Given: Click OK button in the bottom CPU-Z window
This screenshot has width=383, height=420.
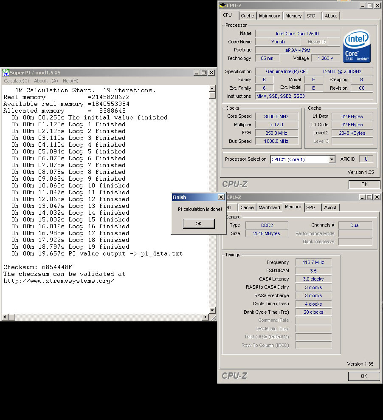Looking at the screenshot, I should pos(364,376).
